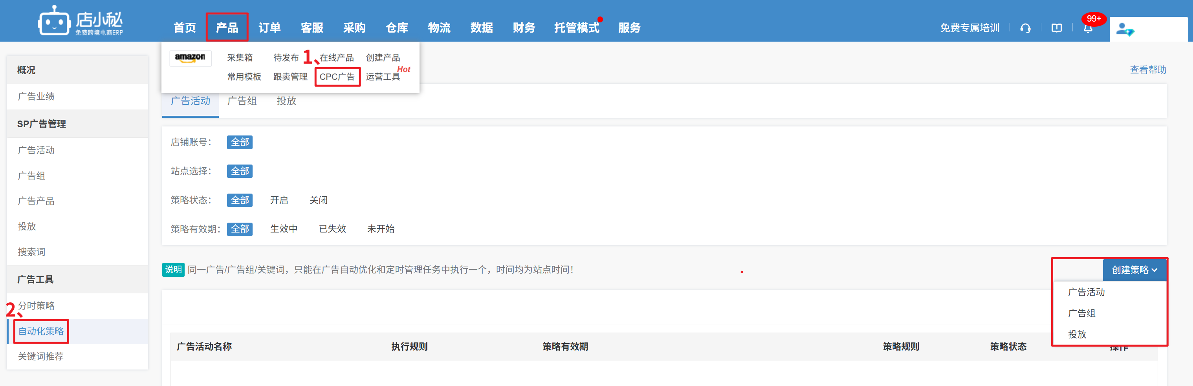
Task: Click the 免费专属培训 link
Action: 969,28
